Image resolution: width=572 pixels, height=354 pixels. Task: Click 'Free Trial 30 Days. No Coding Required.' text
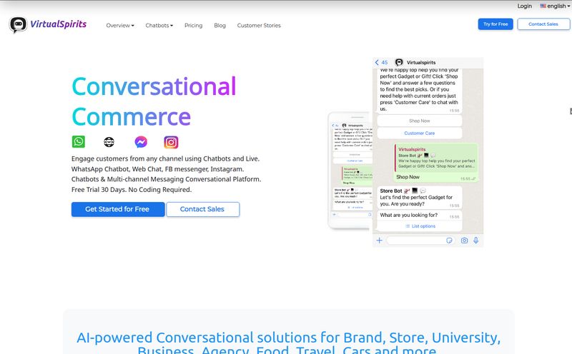click(132, 190)
